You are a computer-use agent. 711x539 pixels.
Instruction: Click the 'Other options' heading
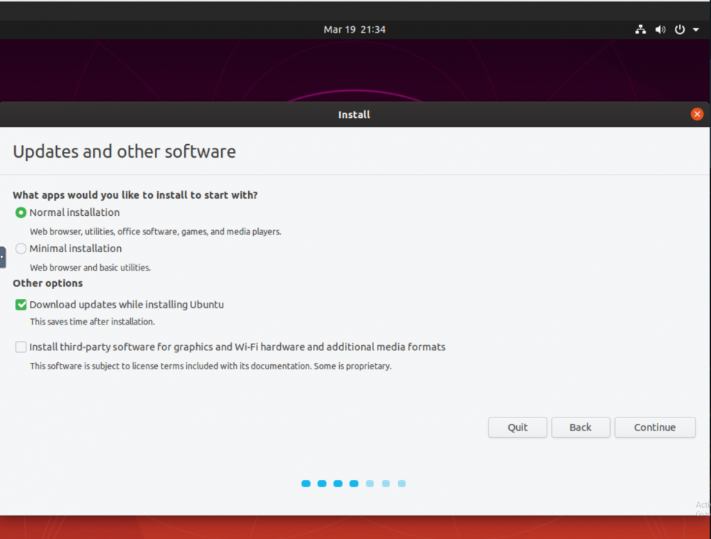[48, 283]
